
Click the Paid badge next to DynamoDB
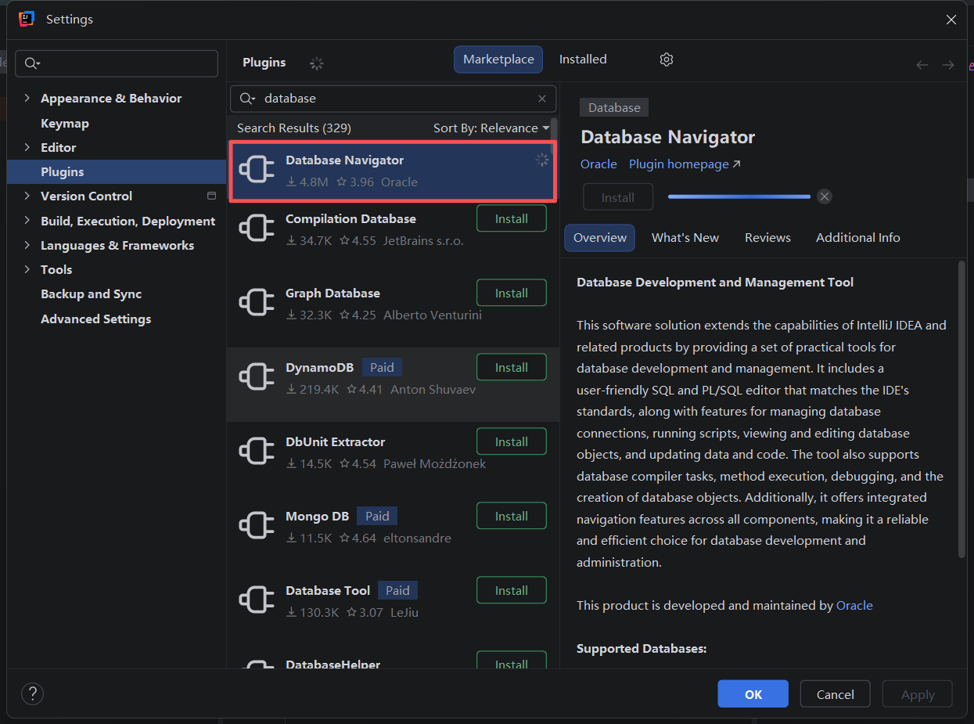click(x=383, y=368)
